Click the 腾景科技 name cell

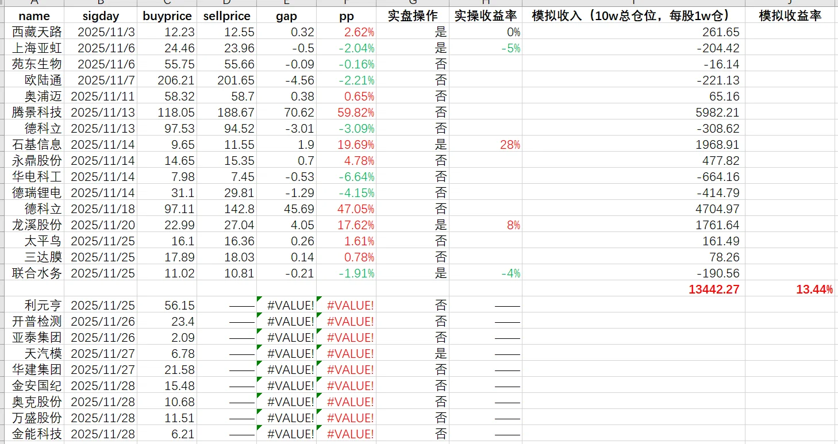point(34,112)
